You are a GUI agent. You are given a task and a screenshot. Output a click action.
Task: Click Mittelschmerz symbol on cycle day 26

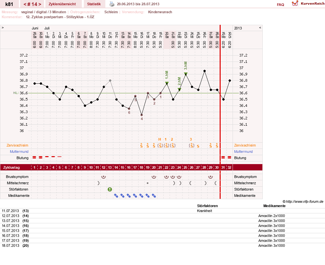click(190, 183)
